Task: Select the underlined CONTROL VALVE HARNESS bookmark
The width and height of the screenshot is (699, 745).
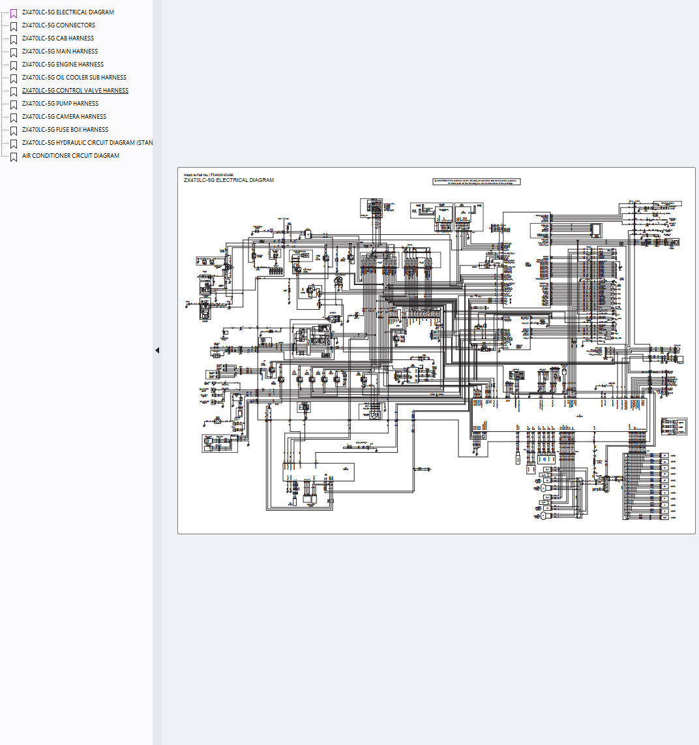Action: tap(75, 91)
